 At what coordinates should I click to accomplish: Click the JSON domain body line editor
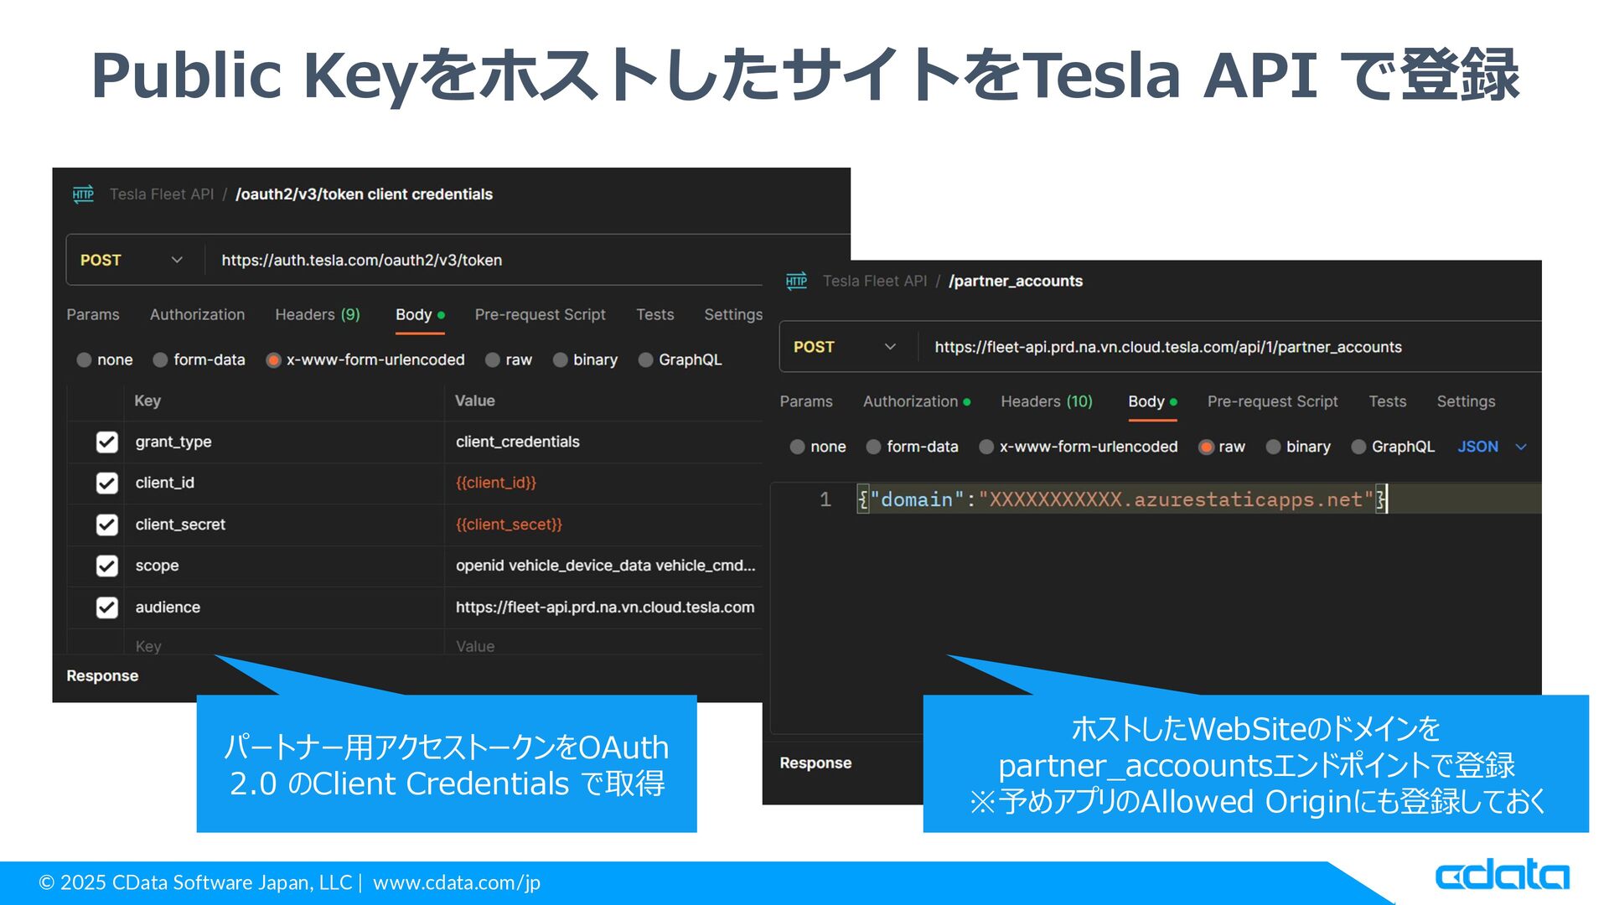[x=1123, y=500]
